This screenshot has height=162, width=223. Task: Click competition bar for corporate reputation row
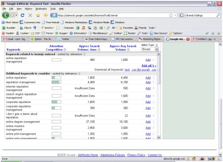pos(56,102)
